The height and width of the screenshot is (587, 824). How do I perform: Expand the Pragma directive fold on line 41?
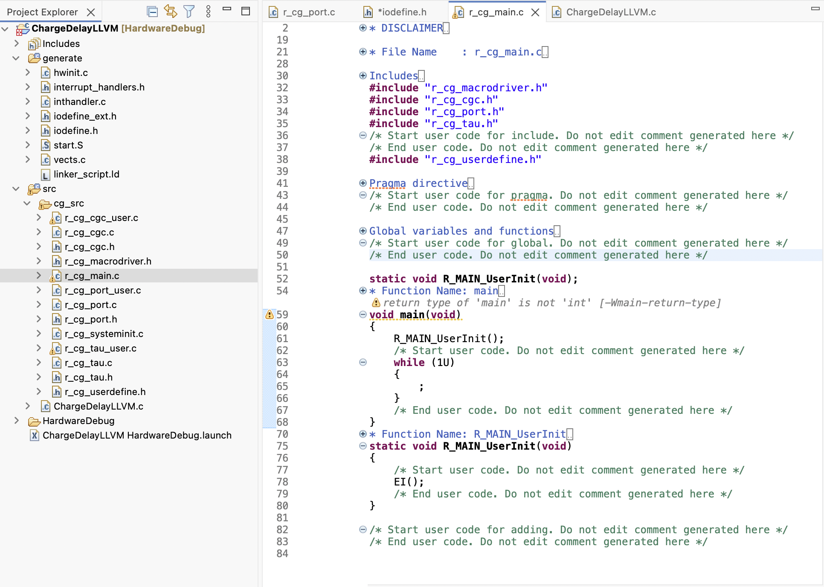[x=363, y=183]
